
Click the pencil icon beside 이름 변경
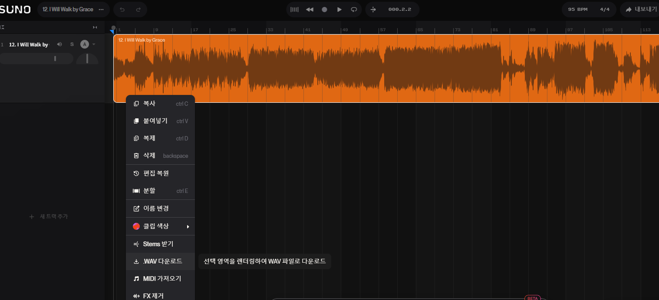tap(136, 209)
